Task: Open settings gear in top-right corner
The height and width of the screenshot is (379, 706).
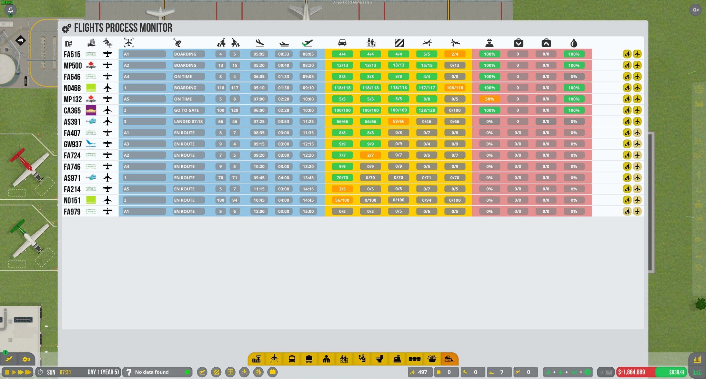Action: [x=696, y=10]
